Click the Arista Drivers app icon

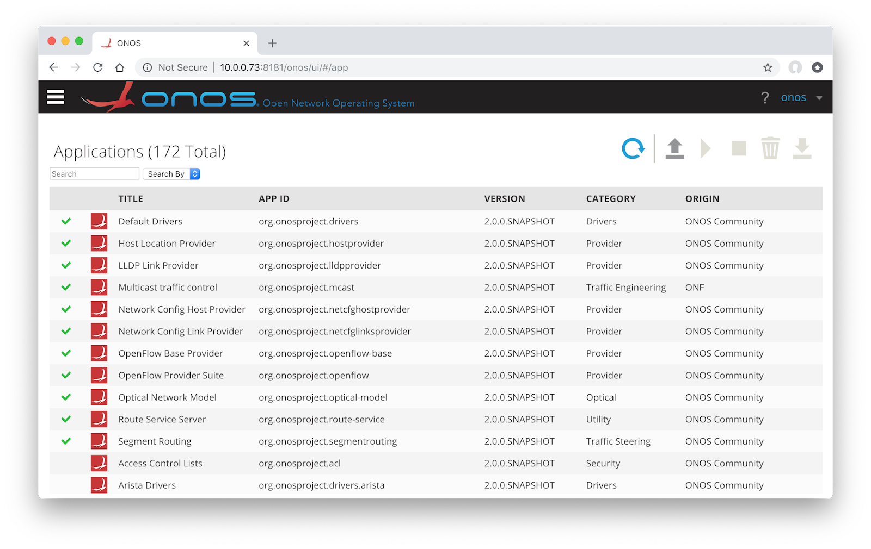click(99, 485)
